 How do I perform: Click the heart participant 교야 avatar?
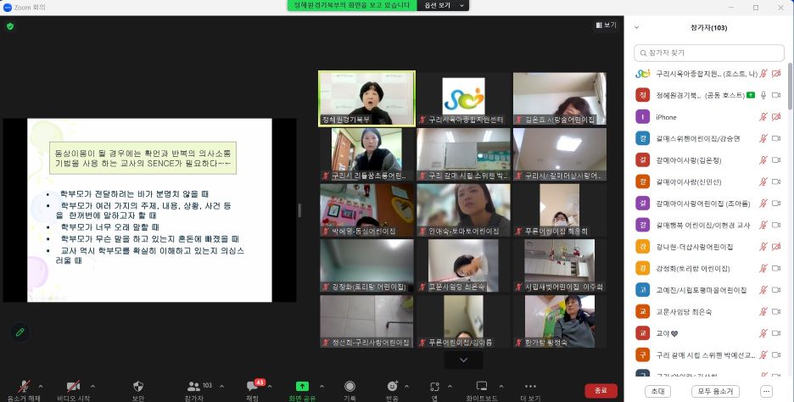[643, 333]
